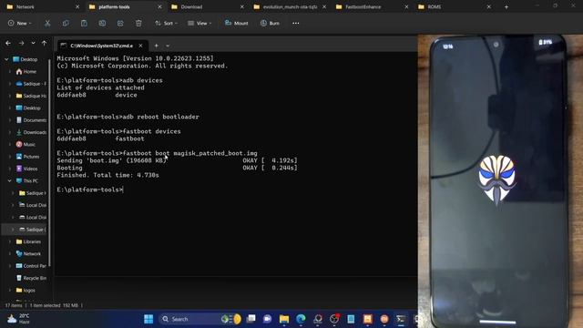This screenshot has width=583, height=328.
Task: Expand the Libraries tree node
Action: [10, 241]
